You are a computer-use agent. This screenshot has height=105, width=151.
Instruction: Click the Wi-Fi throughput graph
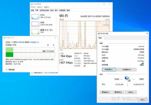85,35
